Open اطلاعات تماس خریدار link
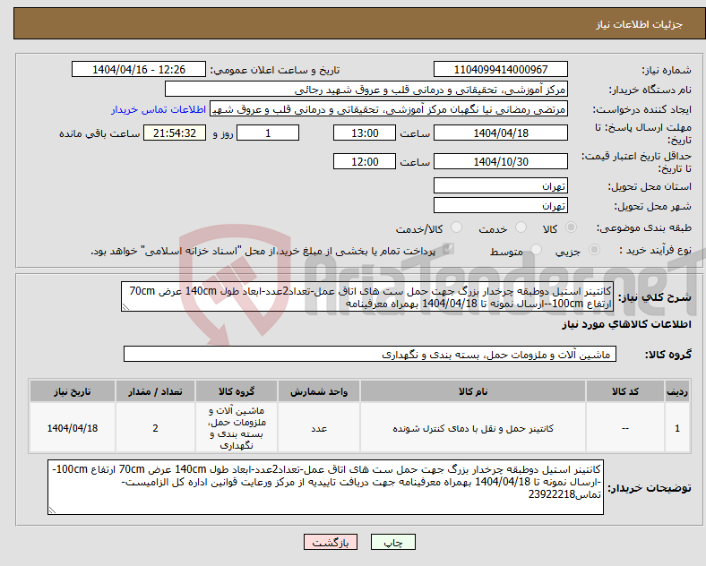Viewport: 706px width, 566px height. [159, 109]
